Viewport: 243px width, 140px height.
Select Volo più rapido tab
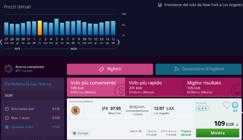154,87
